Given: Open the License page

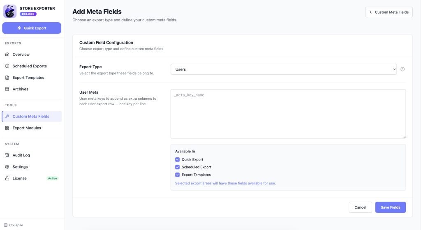Looking at the screenshot, I should [32, 178].
